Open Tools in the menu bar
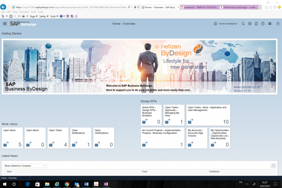 tap(33, 12)
